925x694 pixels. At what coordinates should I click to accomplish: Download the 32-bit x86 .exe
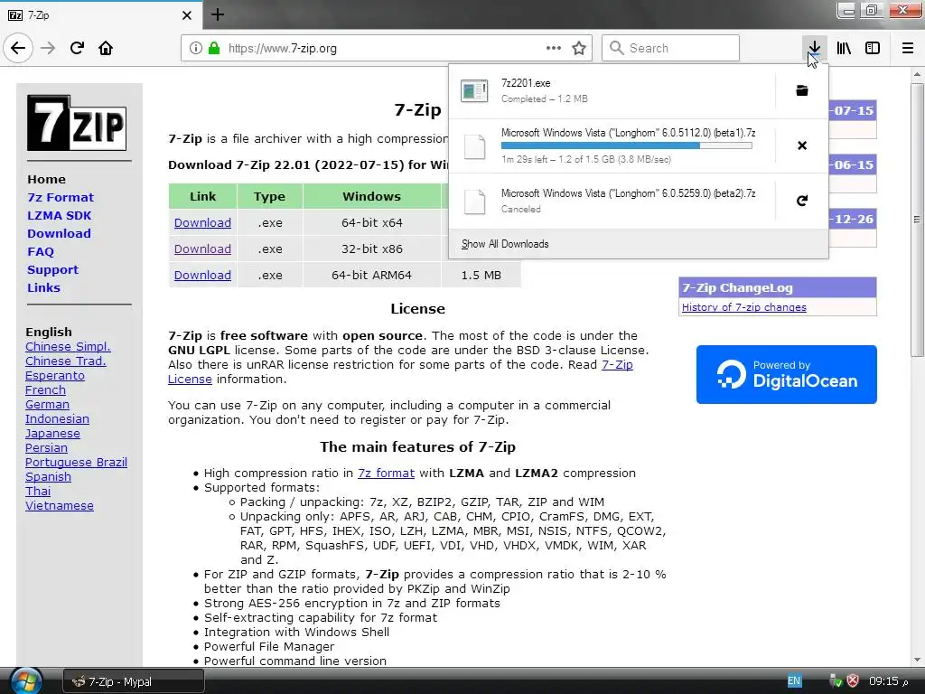(x=202, y=249)
